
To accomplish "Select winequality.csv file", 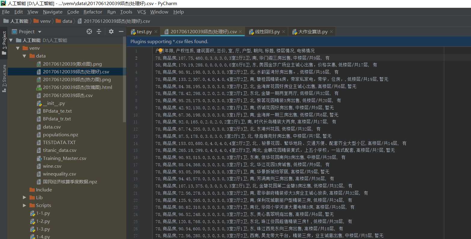I will click(x=60, y=174).
